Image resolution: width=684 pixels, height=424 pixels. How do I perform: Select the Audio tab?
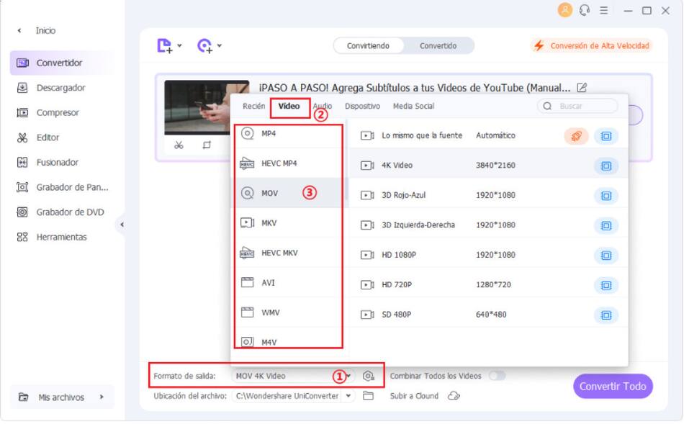[323, 106]
